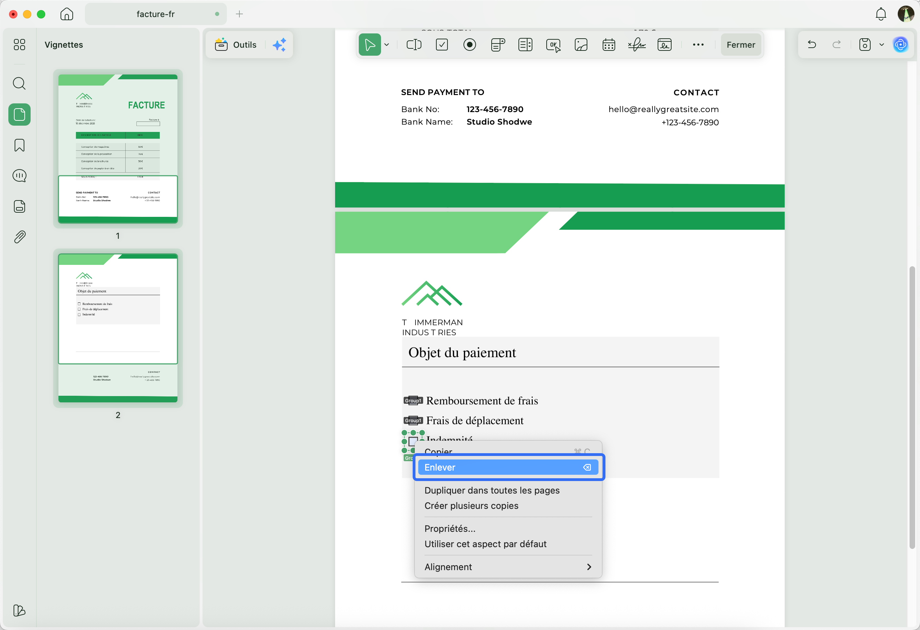Image resolution: width=920 pixels, height=630 pixels.
Task: Undo the last action
Action: (x=812, y=44)
